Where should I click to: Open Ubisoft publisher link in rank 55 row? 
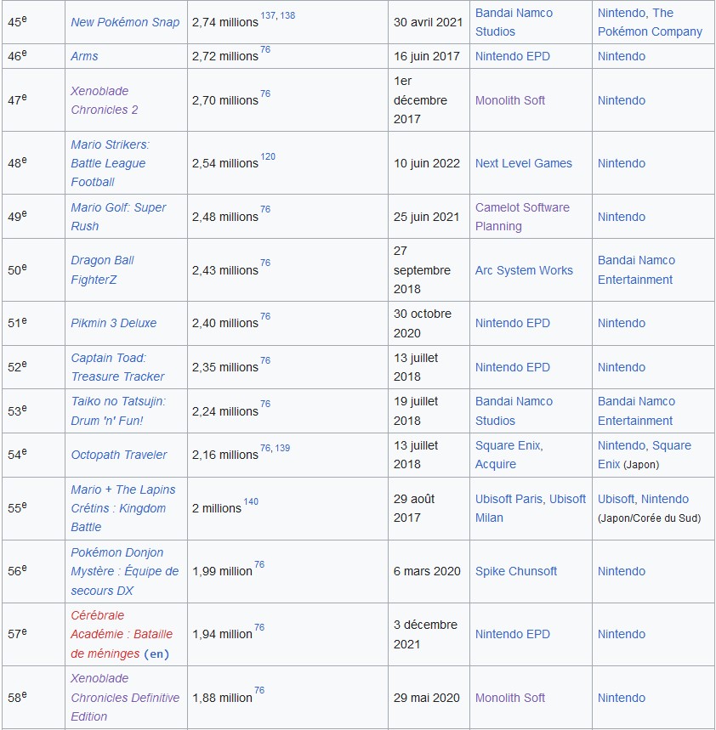tap(616, 499)
